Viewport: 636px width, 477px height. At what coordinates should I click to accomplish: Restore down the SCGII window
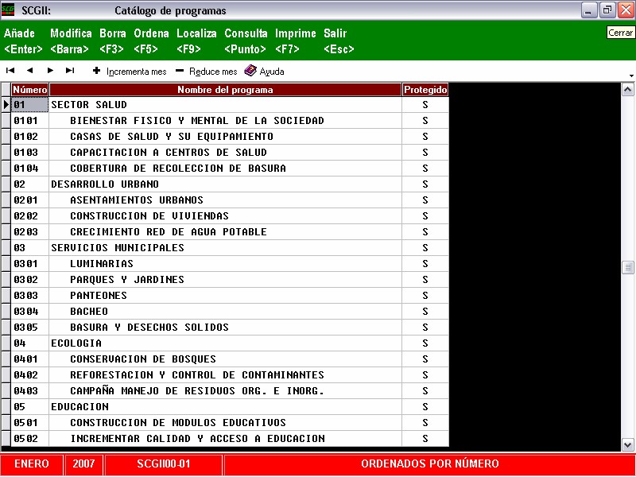coord(607,10)
